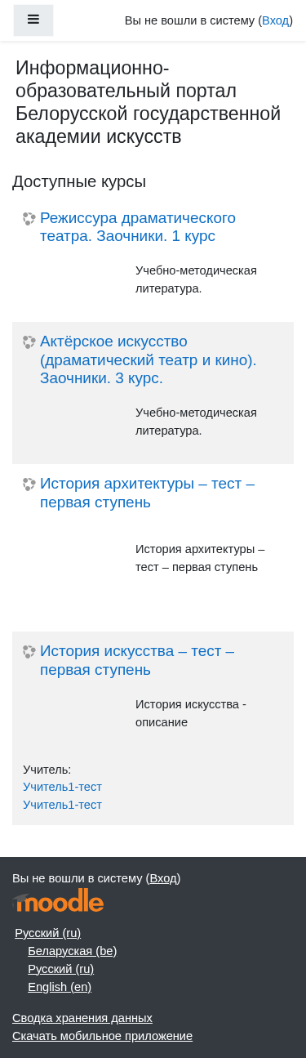306x1058 pixels.
Task: Expand the Русский (ru) language menu
Action: click(x=47, y=933)
